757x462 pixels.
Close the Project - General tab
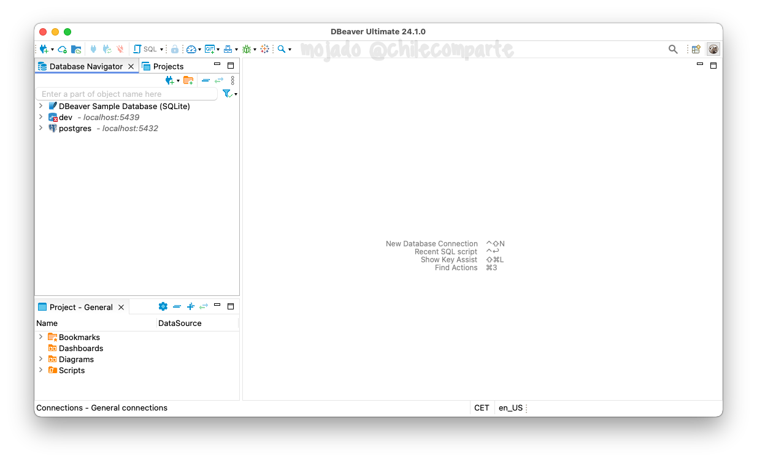[121, 307]
